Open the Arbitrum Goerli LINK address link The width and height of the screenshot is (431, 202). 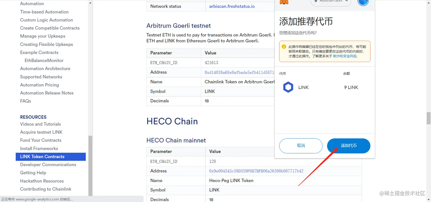pyautogui.click(x=239, y=73)
